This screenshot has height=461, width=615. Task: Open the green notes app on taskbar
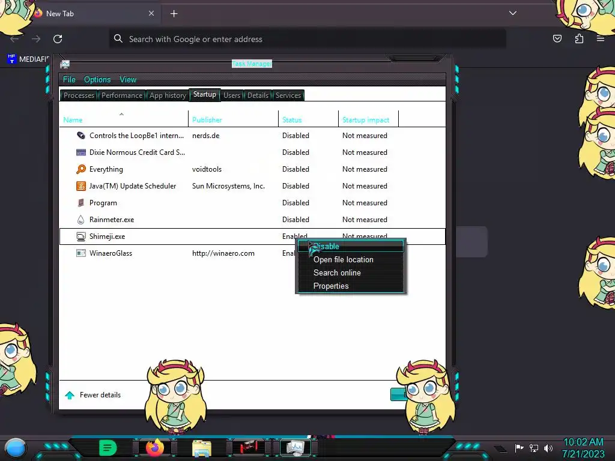108,448
